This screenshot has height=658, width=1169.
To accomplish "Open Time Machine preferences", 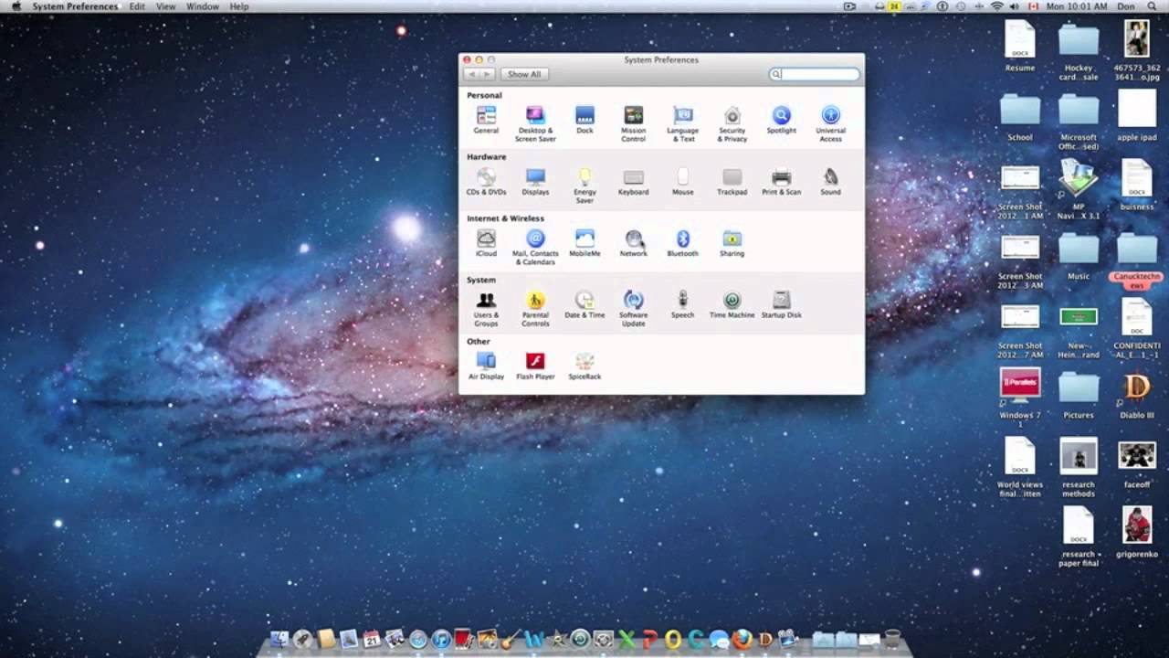I will (732, 304).
